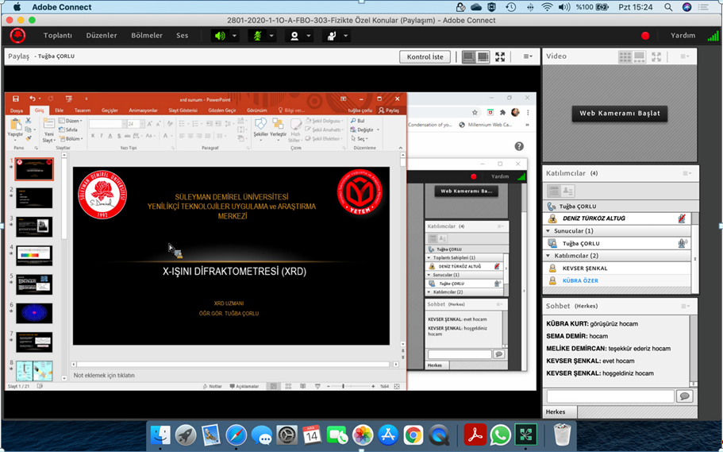
Task: Open Google Chrome from the dock
Action: coord(413,435)
